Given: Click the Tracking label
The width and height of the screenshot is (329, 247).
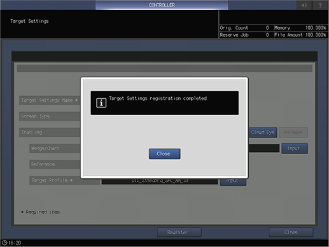Looking at the screenshot, I should pyautogui.click(x=50, y=132).
